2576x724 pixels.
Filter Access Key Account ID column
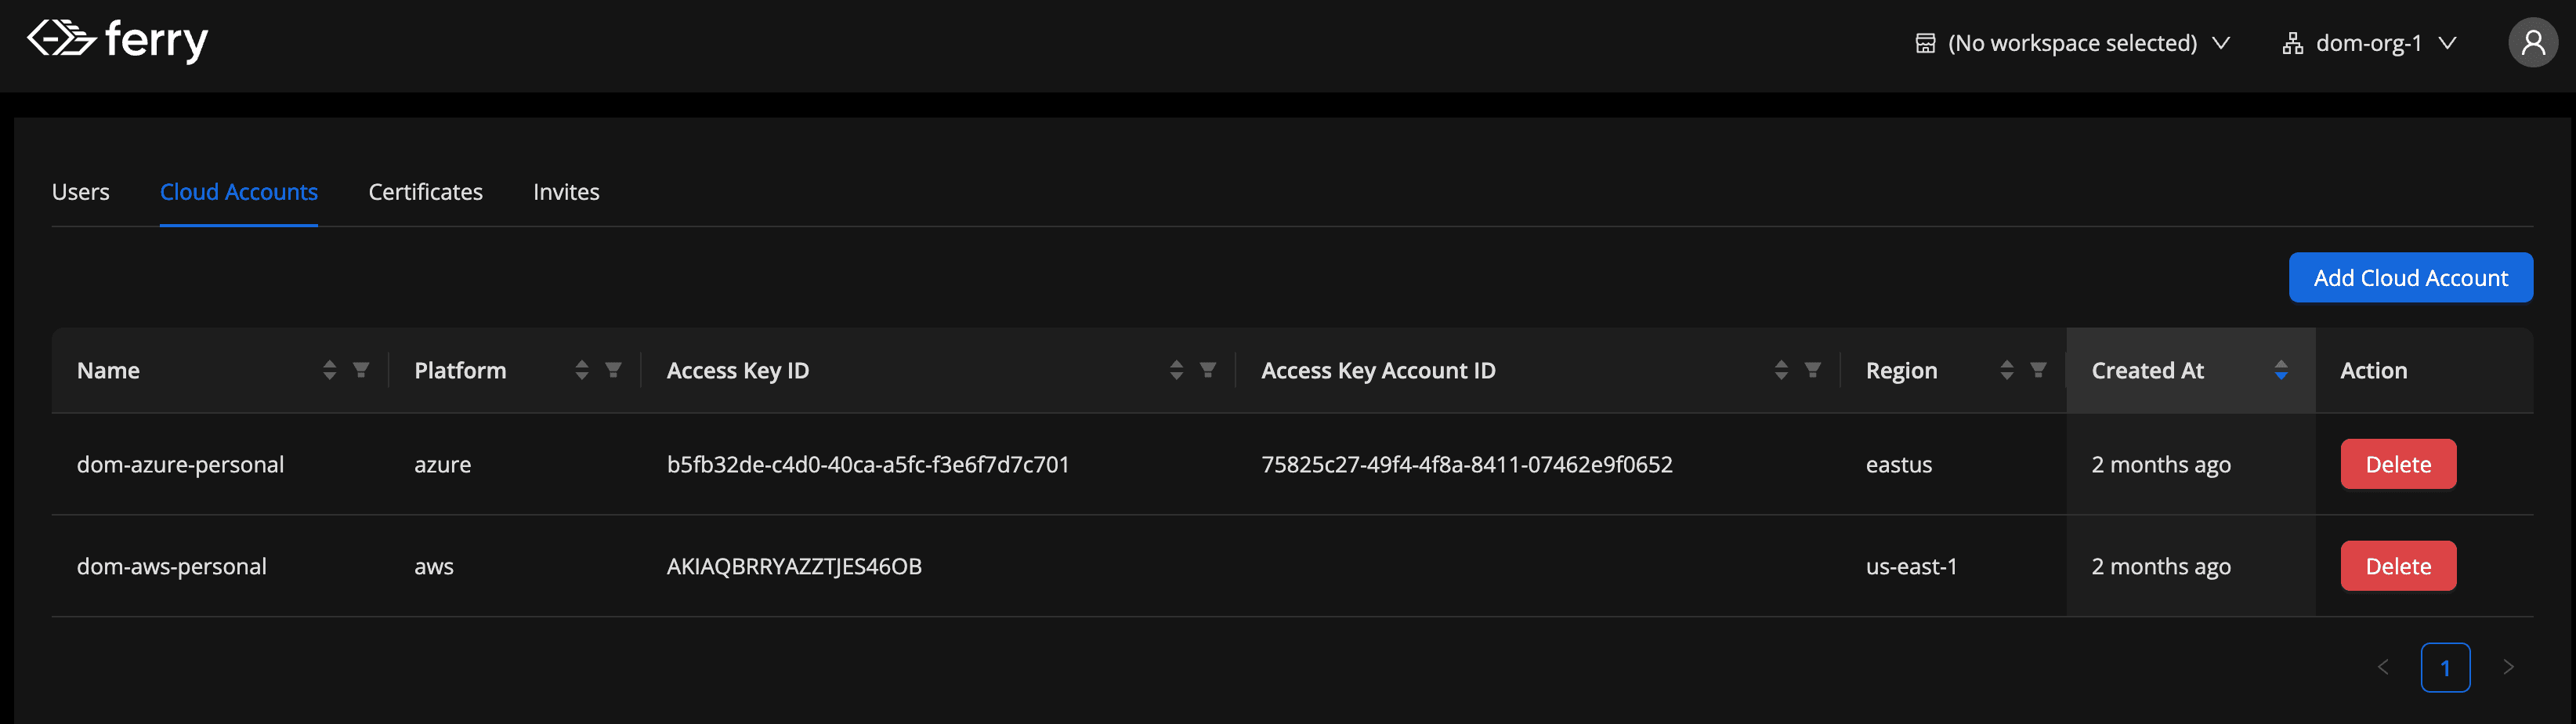coord(1812,370)
